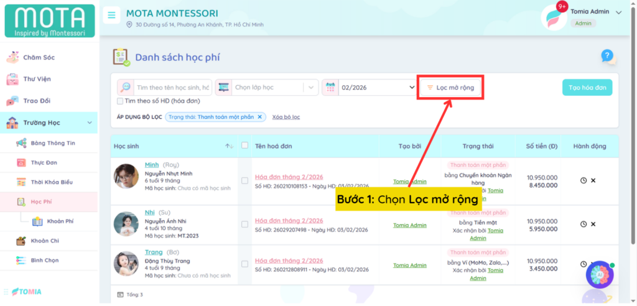Screen dimensions: 637x306
Task: Enable Tìm theo số HD checkbox
Action: (120, 101)
